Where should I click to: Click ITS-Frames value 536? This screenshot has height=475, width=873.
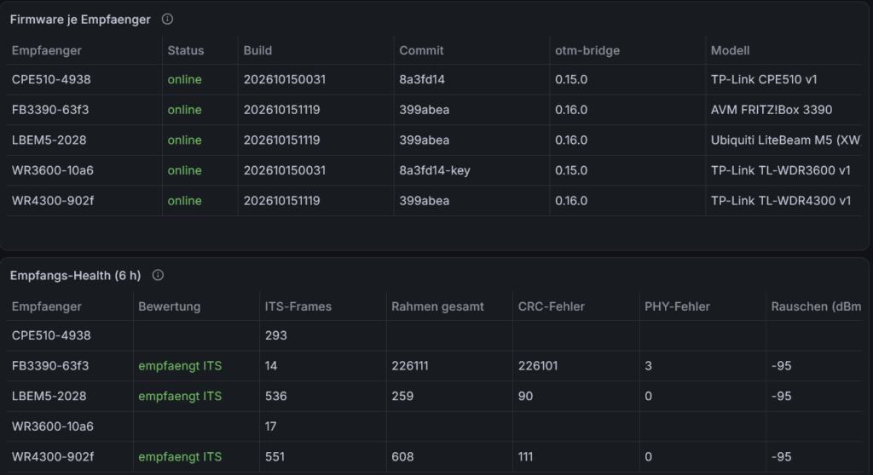(275, 396)
